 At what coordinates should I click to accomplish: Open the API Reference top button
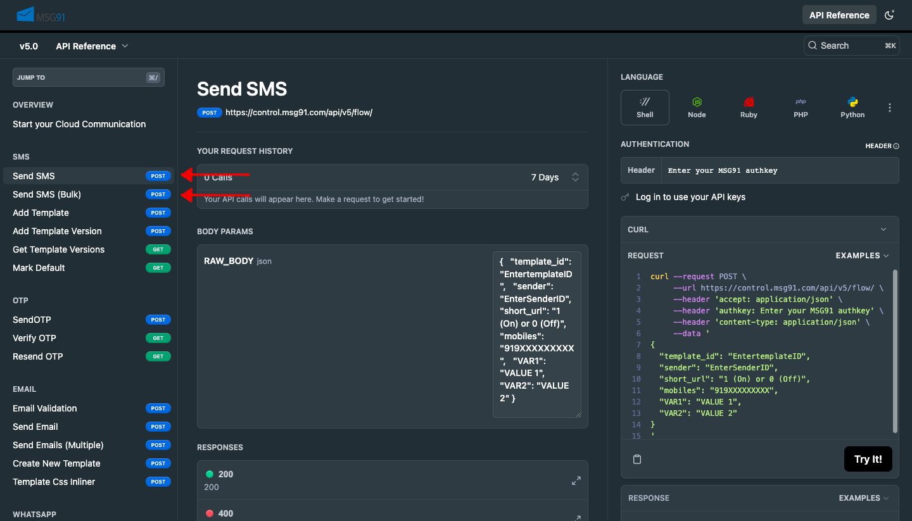pyautogui.click(x=839, y=15)
